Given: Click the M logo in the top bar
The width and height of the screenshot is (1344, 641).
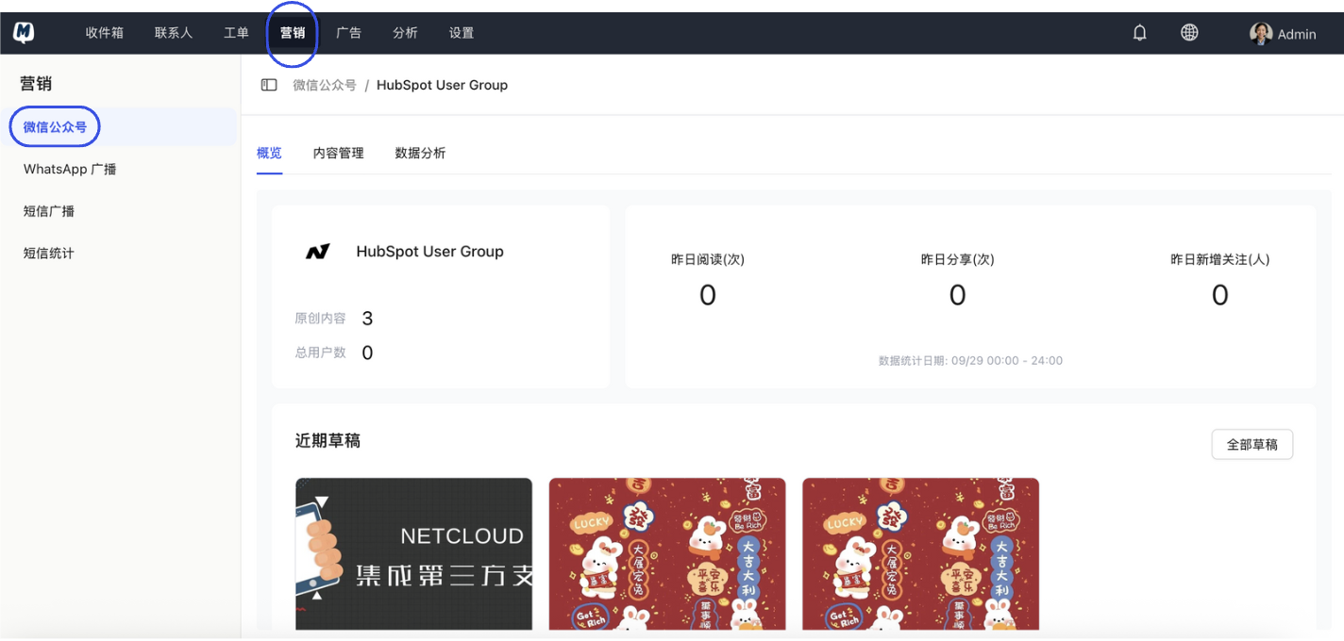Looking at the screenshot, I should coord(21,31).
